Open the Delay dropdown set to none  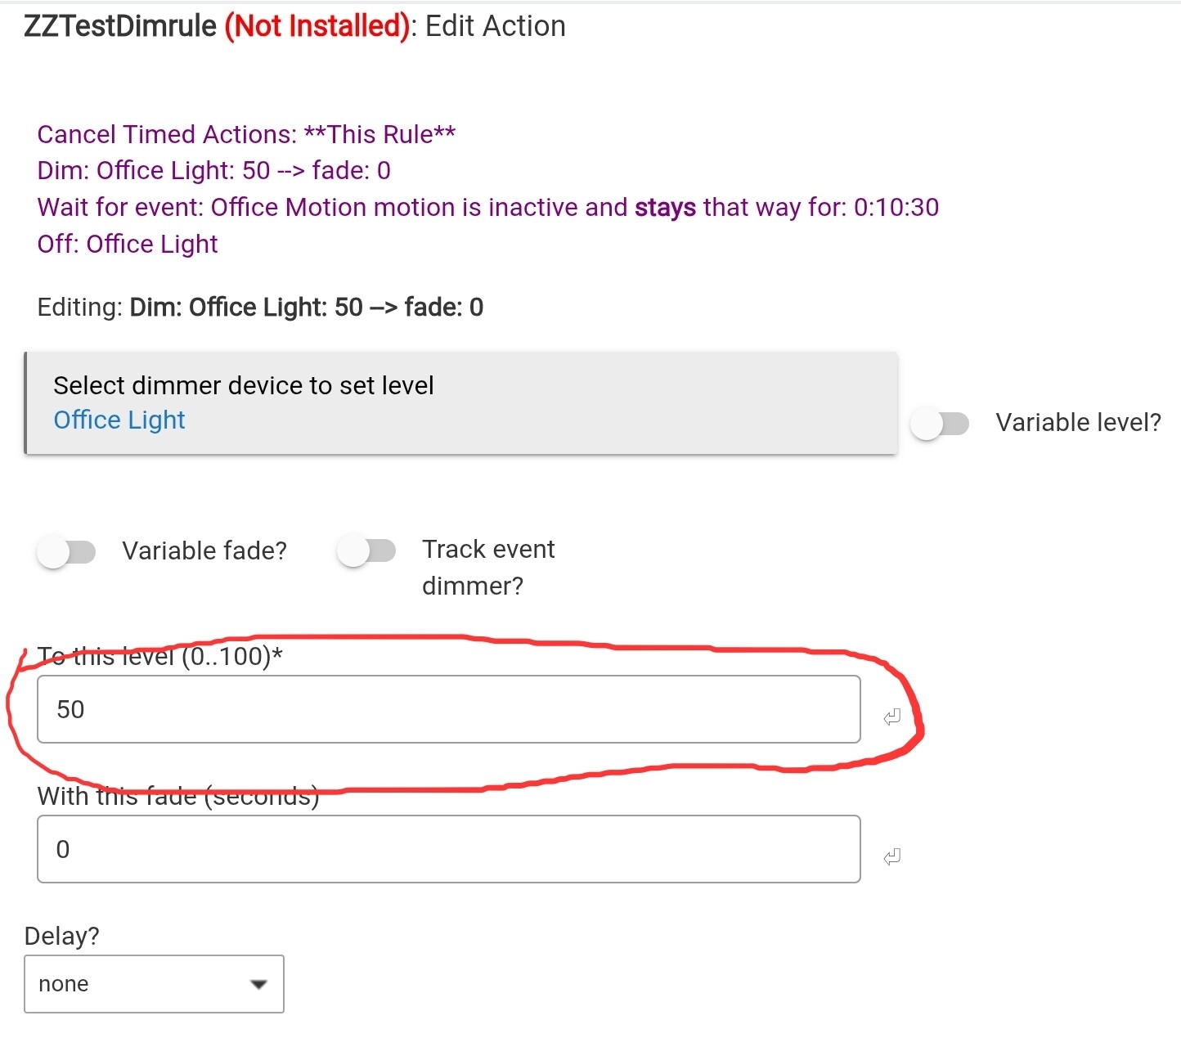point(154,984)
